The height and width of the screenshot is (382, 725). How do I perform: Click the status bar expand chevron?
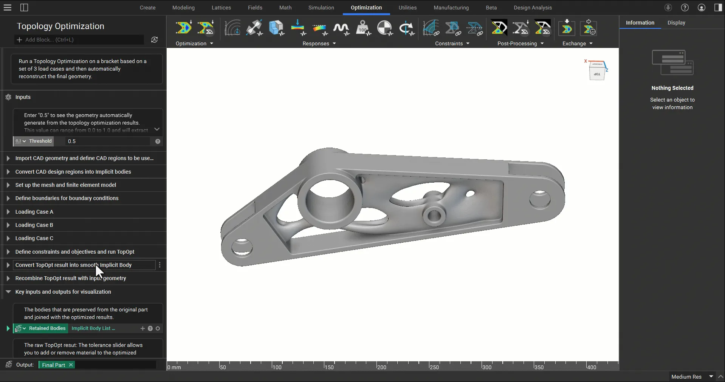(720, 377)
